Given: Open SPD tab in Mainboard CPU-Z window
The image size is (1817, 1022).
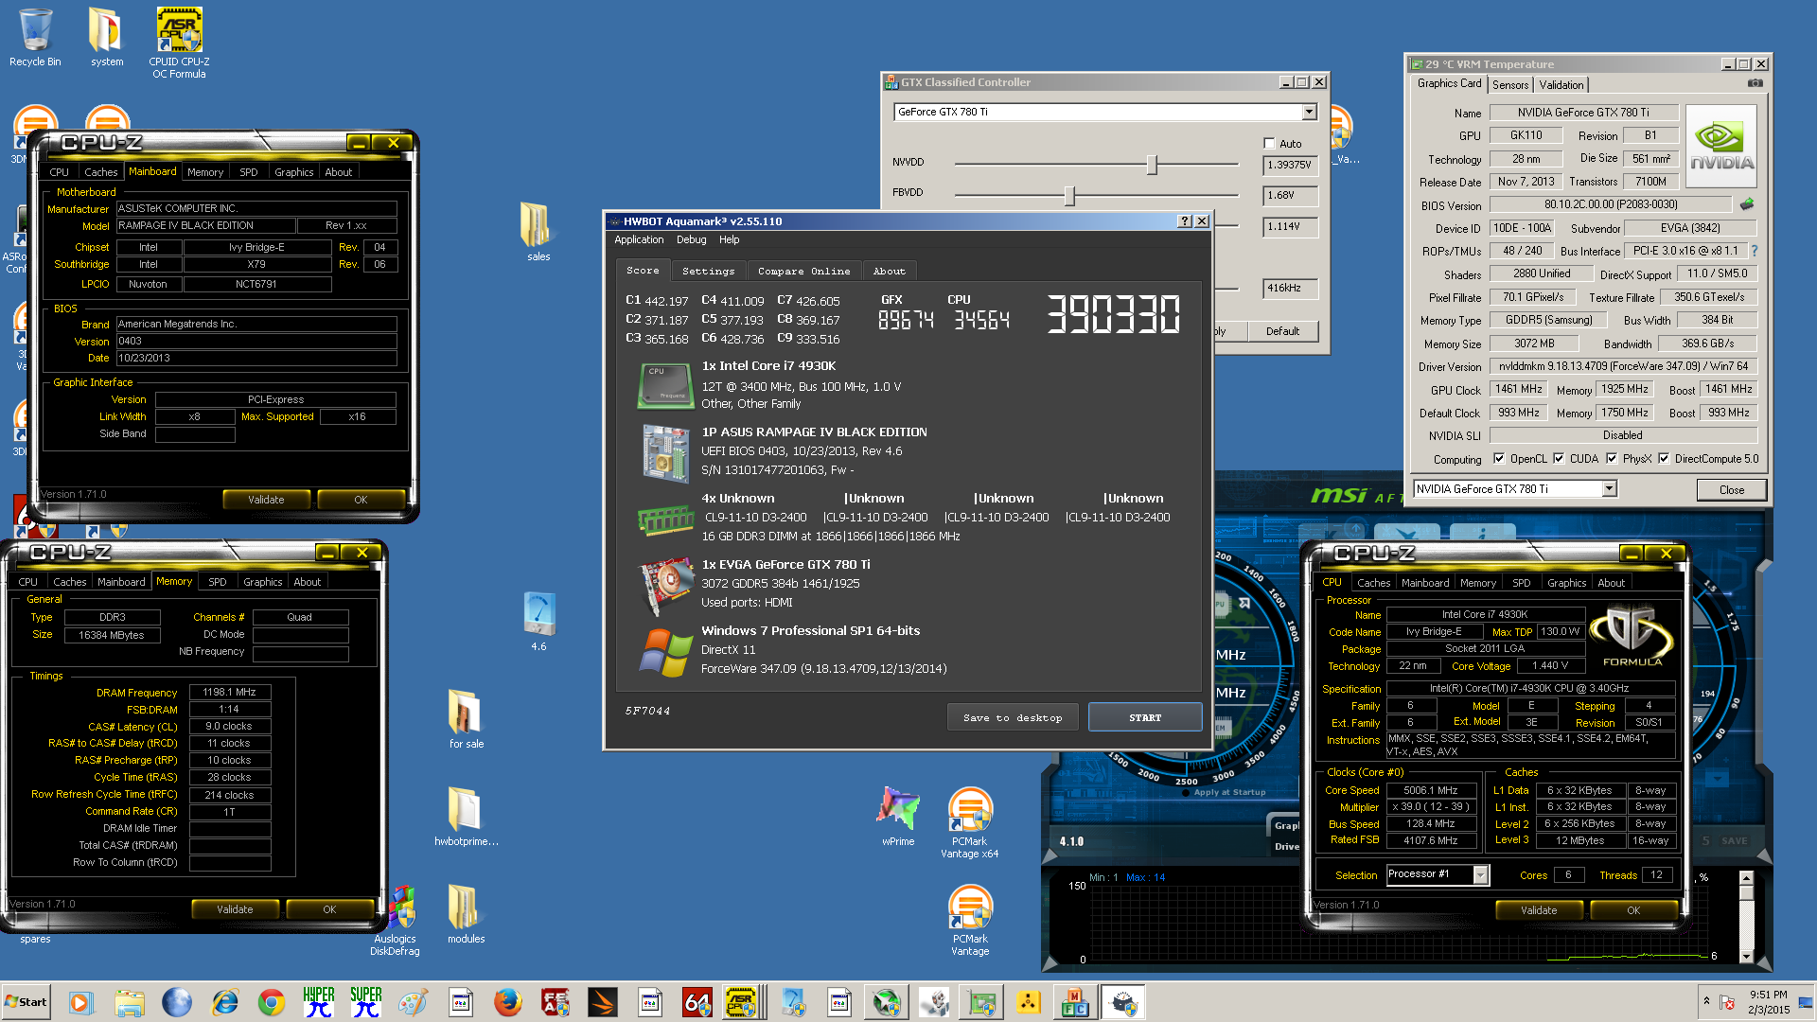Looking at the screenshot, I should point(248,172).
